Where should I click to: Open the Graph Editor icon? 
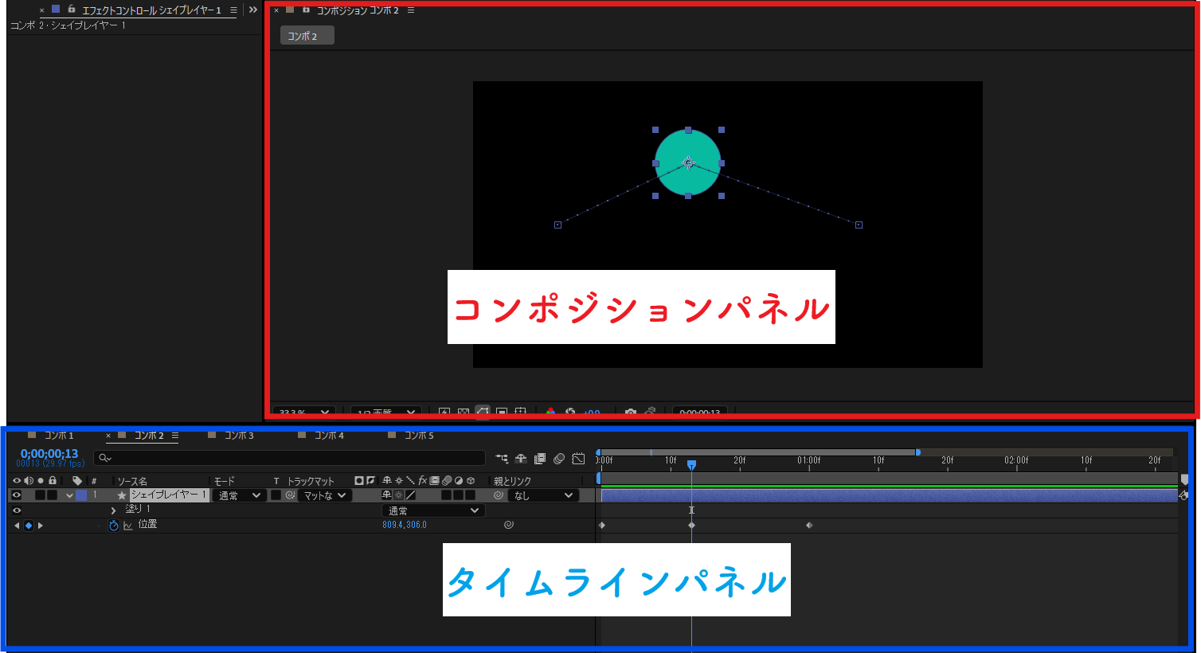579,458
